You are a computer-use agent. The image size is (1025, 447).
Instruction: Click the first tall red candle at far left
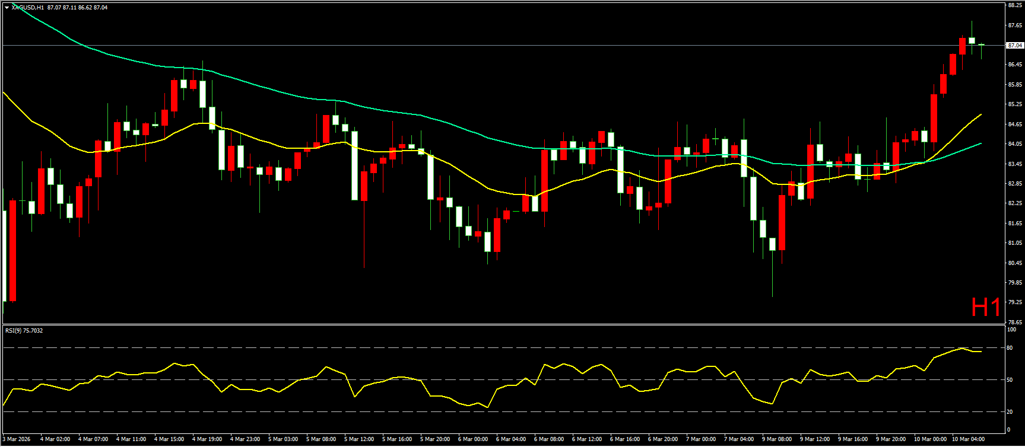point(12,250)
